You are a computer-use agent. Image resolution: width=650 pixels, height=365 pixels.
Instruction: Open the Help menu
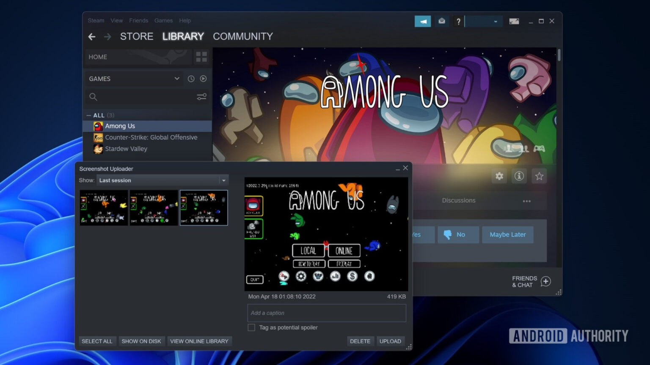(x=185, y=21)
